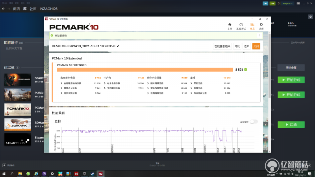Viewport: 315px width, 177px height.
Task: Open the Benchmarks tab with gauge icon
Action: pos(241,26)
